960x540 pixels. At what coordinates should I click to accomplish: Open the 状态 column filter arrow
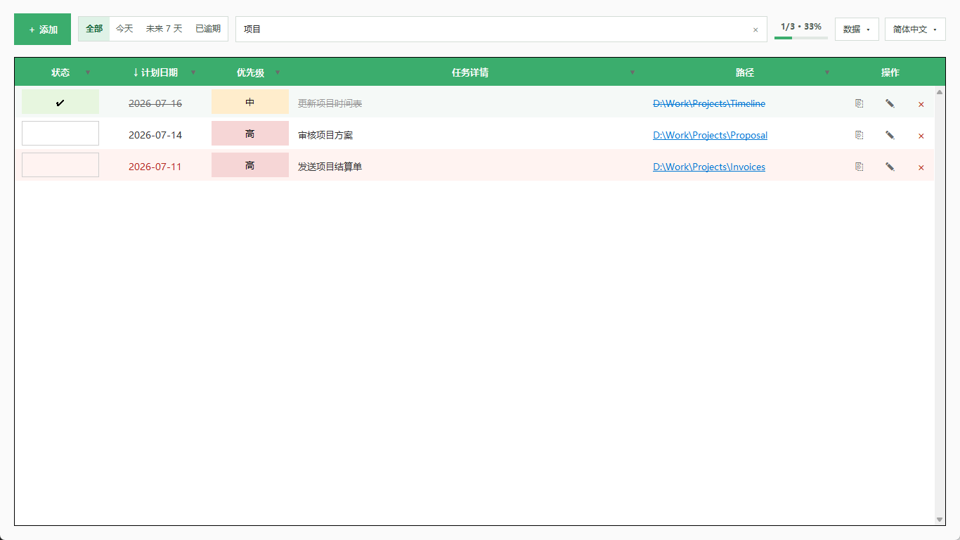click(88, 72)
